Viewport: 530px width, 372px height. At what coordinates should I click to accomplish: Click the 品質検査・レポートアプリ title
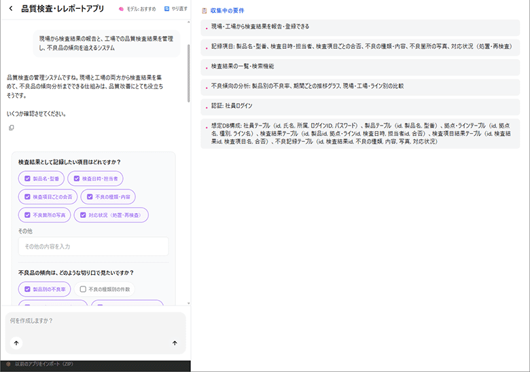click(x=63, y=9)
